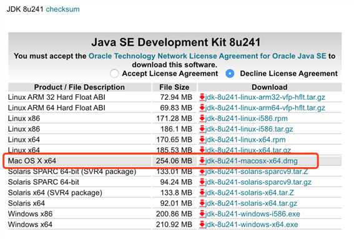
Task: Click download icon for linux-i586.rpm
Action: click(x=202, y=119)
